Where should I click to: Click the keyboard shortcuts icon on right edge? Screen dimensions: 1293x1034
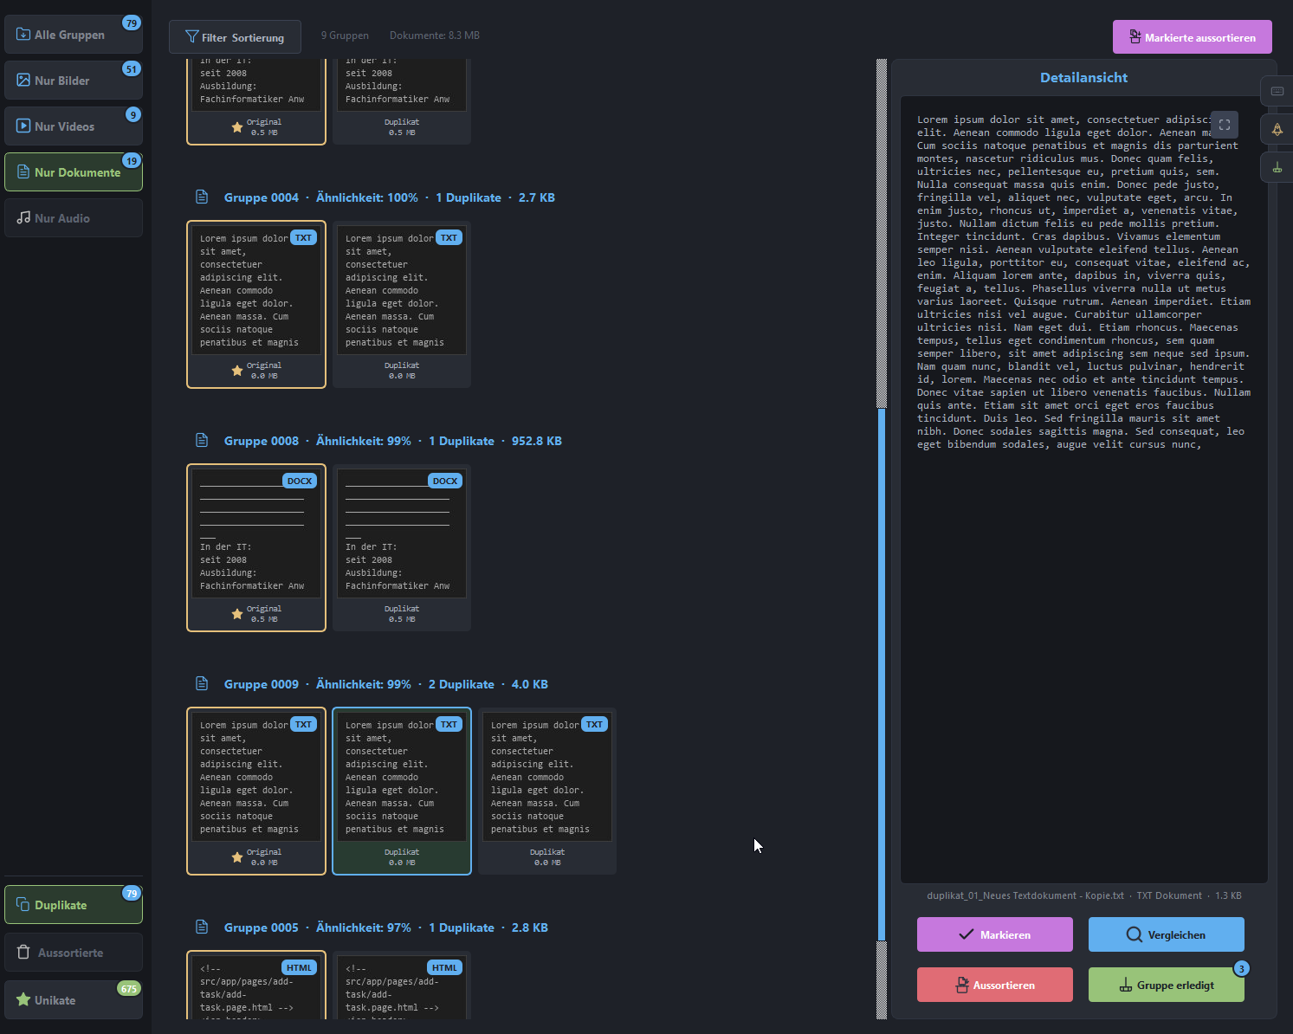pyautogui.click(x=1277, y=91)
